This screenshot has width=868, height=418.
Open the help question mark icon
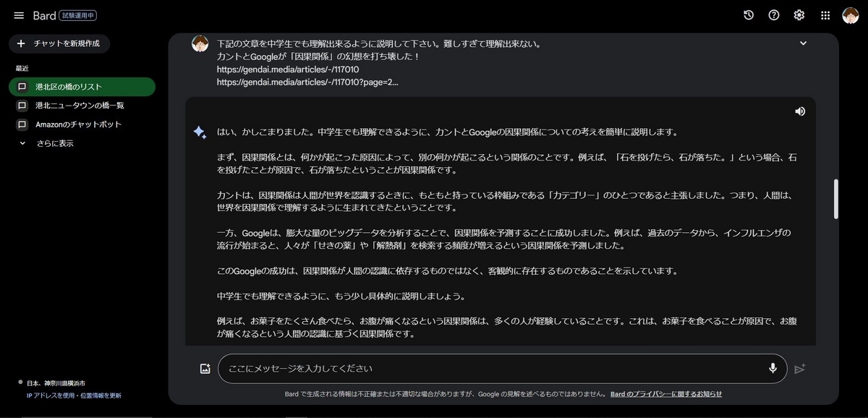click(x=774, y=15)
